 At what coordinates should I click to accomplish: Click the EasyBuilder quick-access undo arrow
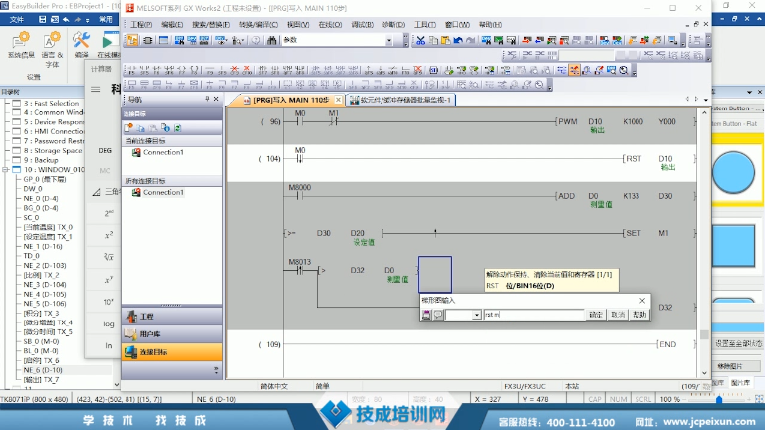point(66,20)
